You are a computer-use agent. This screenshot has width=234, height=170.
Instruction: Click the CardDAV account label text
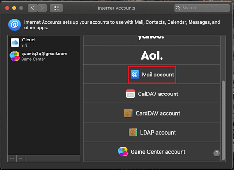click(x=158, y=113)
